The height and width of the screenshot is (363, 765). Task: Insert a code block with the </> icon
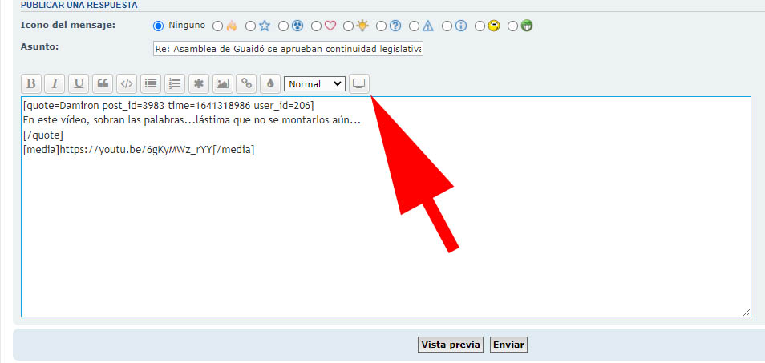coord(127,84)
